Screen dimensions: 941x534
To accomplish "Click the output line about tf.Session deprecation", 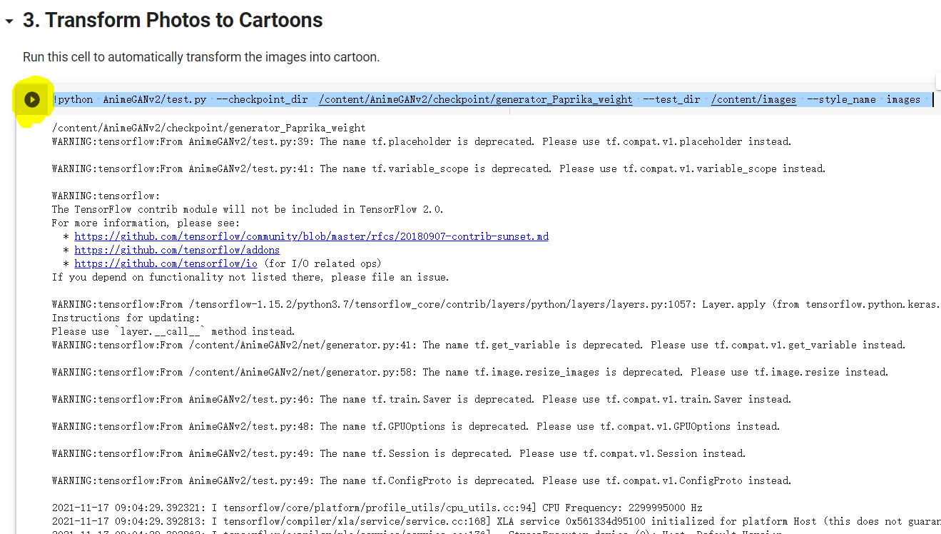I will (399, 453).
